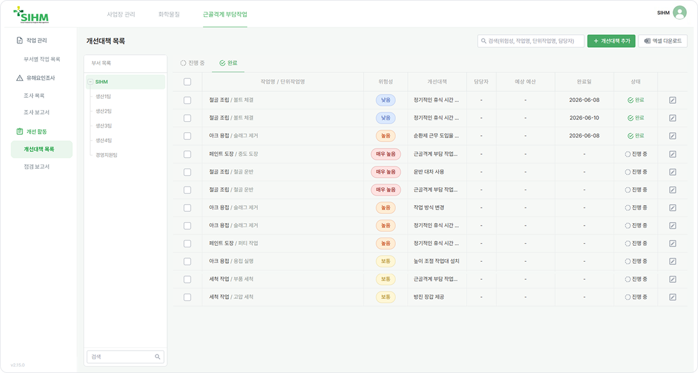
Task: Check the 페인트 도장 / 퍼티 작업 row
Action: click(x=188, y=244)
